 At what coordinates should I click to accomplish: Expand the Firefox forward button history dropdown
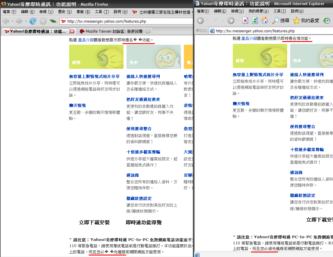26,21
